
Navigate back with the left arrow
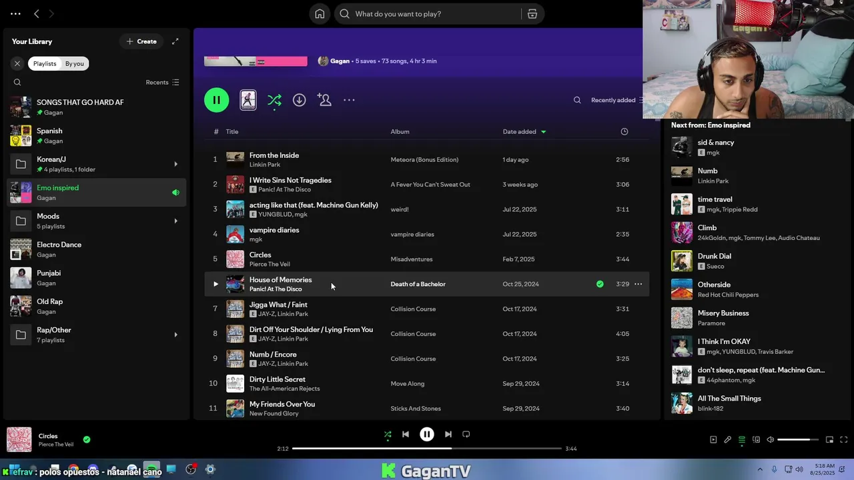click(x=37, y=14)
